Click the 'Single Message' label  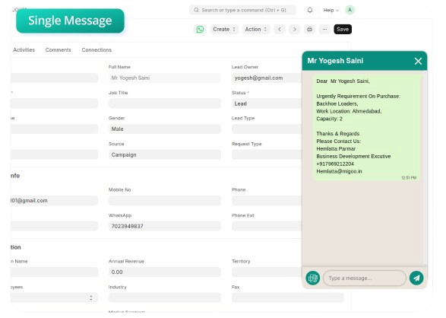click(70, 21)
